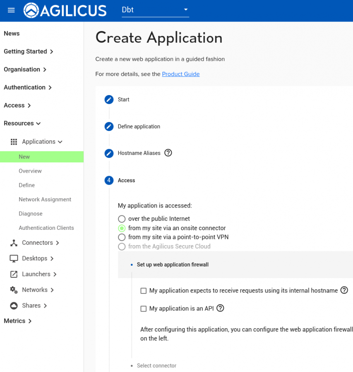Click the internal hostname help question icon
This screenshot has width=353, height=372.
[x=344, y=290]
